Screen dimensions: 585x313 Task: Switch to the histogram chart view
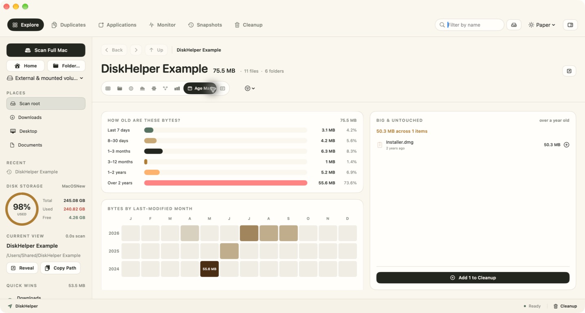142,88
